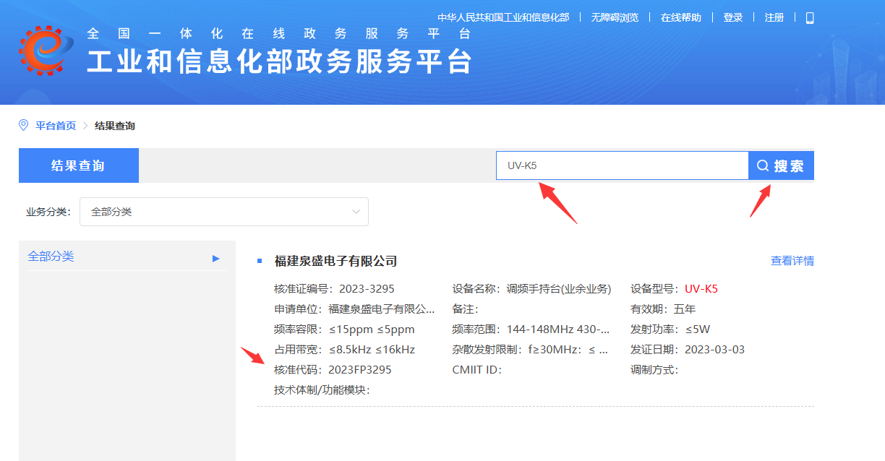Image resolution: width=885 pixels, height=461 pixels.
Task: Go to 平台首页 breadcrumb
Action: (x=56, y=126)
